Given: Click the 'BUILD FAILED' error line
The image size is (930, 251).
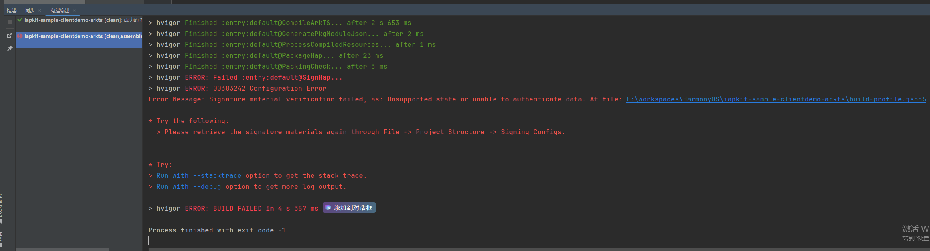Looking at the screenshot, I should pos(251,209).
